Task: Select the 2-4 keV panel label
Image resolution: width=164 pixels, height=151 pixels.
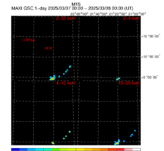Action: (x=131, y=18)
